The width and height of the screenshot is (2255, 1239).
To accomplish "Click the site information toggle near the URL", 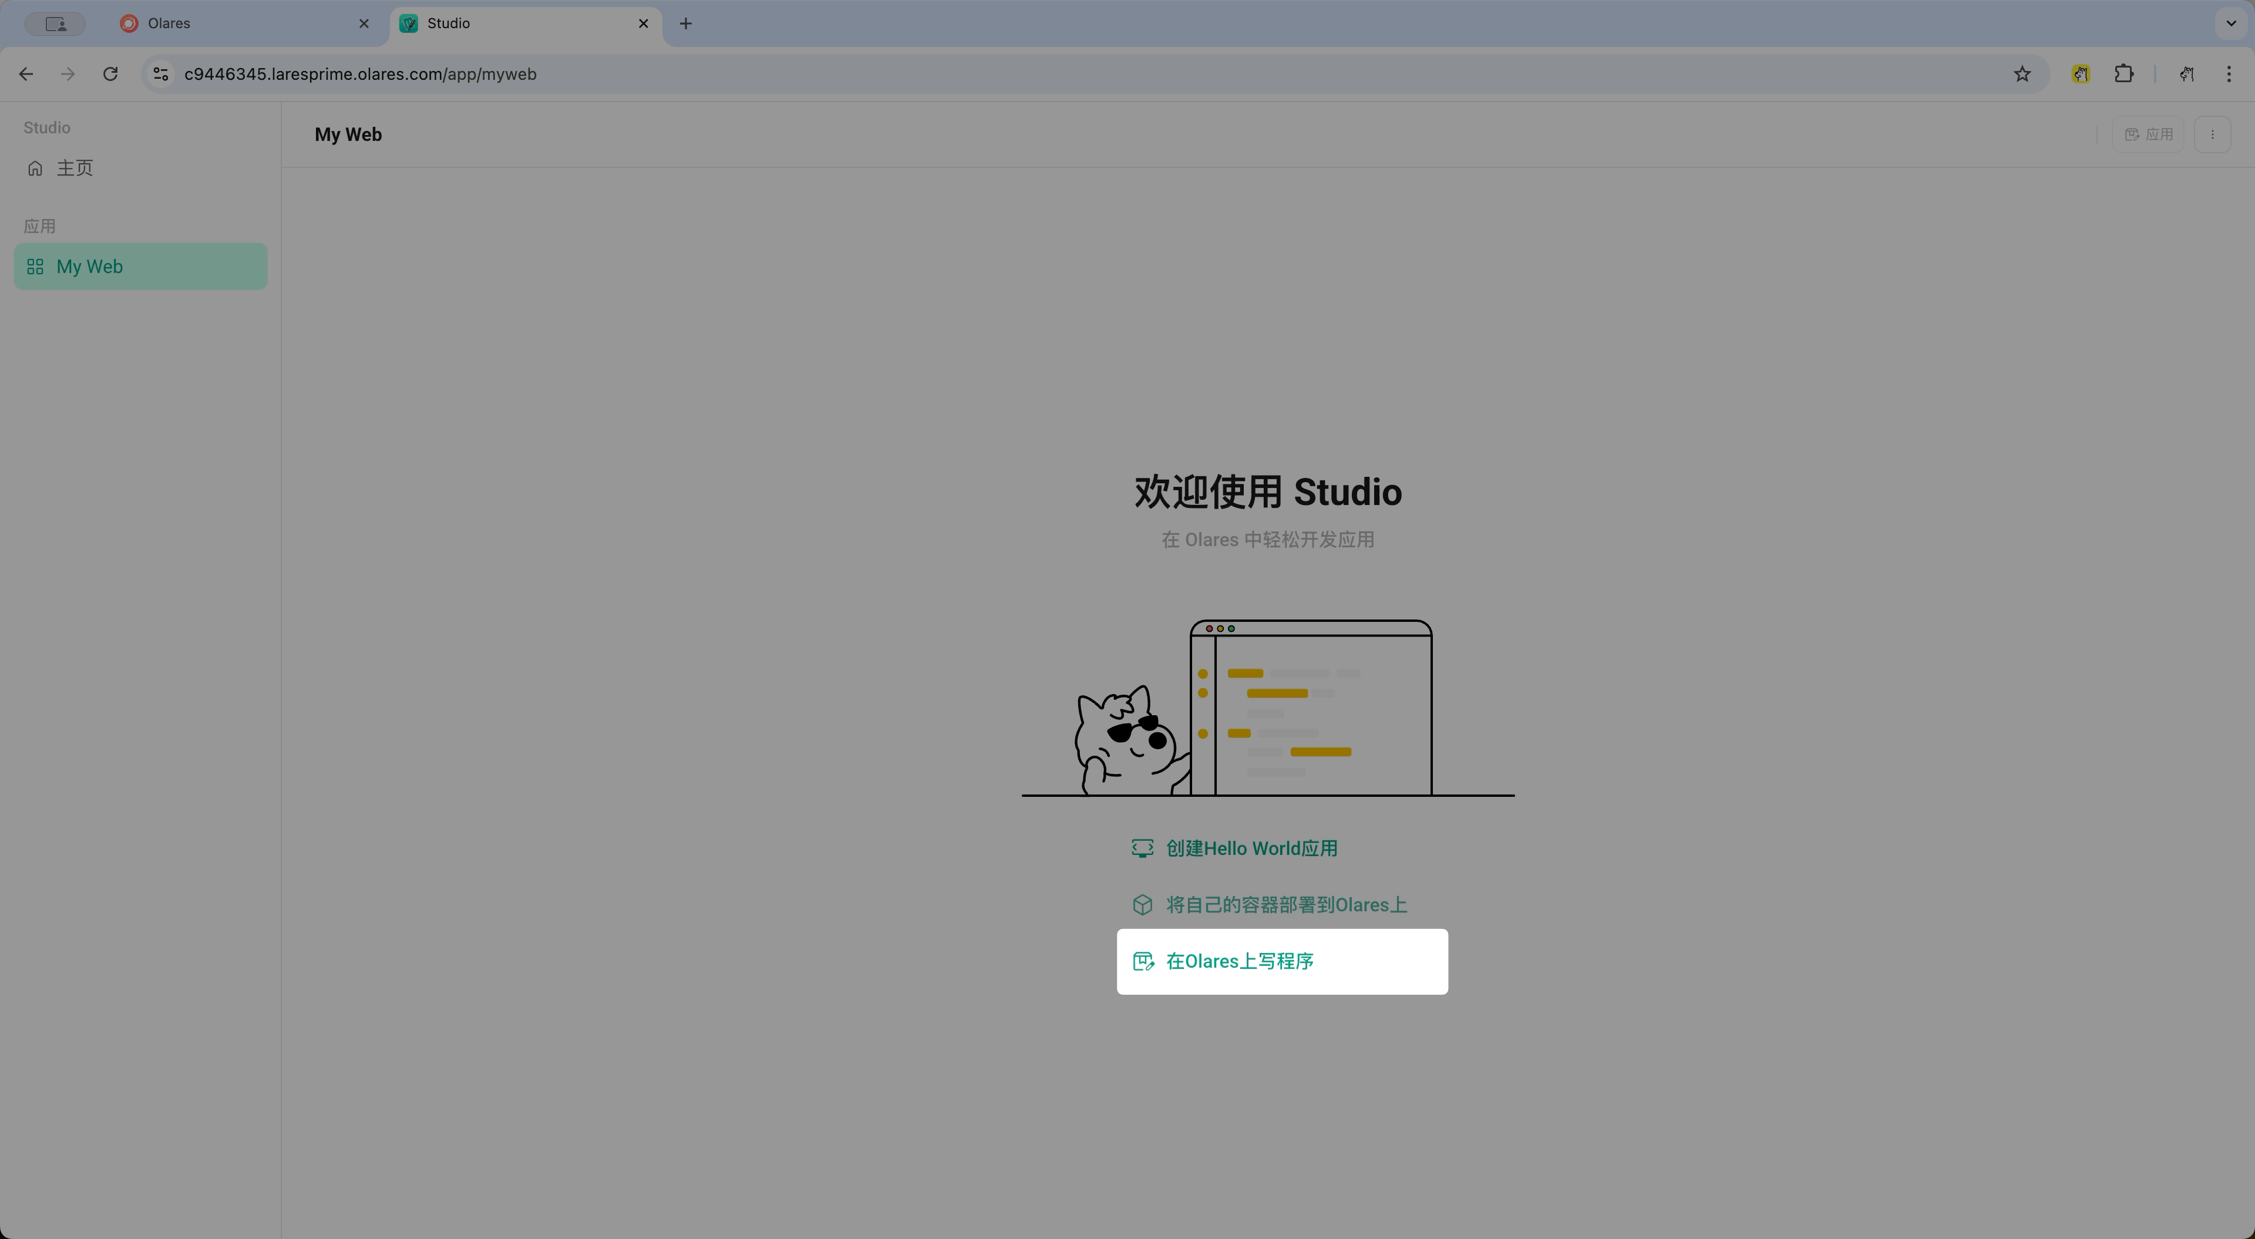I will pos(160,73).
